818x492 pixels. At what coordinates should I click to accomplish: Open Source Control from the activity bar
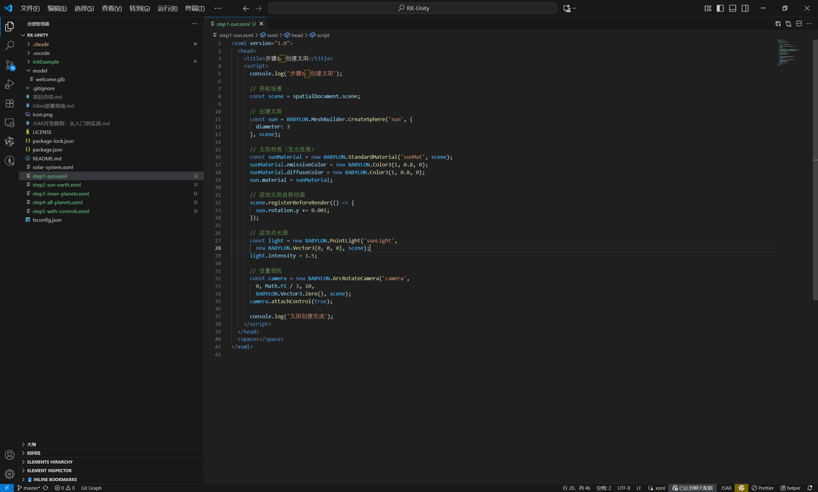tap(10, 65)
